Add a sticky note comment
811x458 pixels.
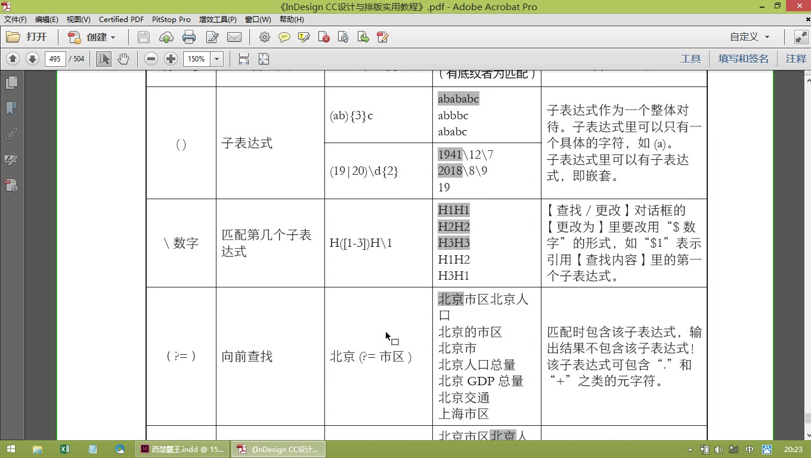pyautogui.click(x=284, y=37)
